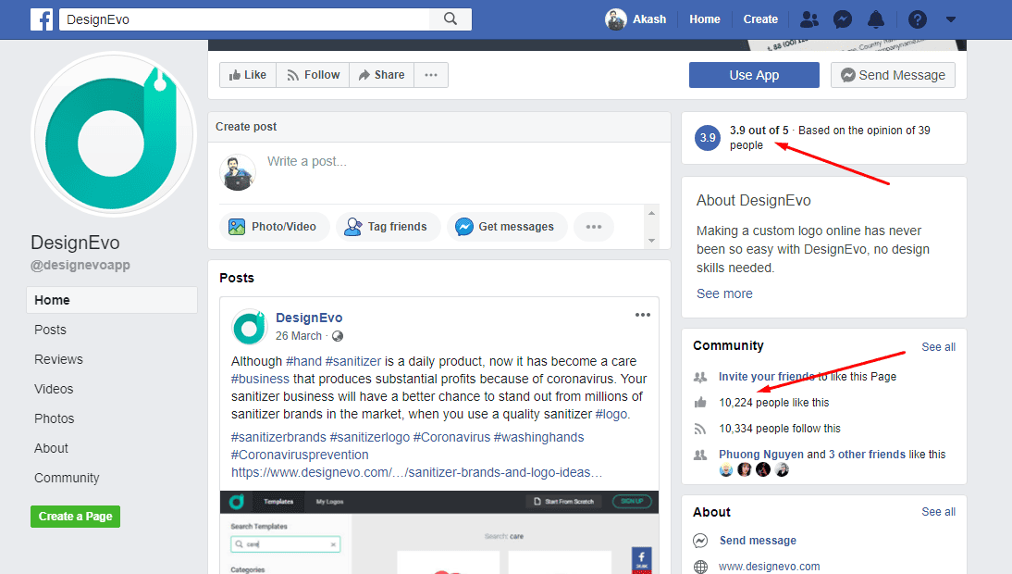Click the Create a Page button
The width and height of the screenshot is (1012, 574).
(x=75, y=517)
